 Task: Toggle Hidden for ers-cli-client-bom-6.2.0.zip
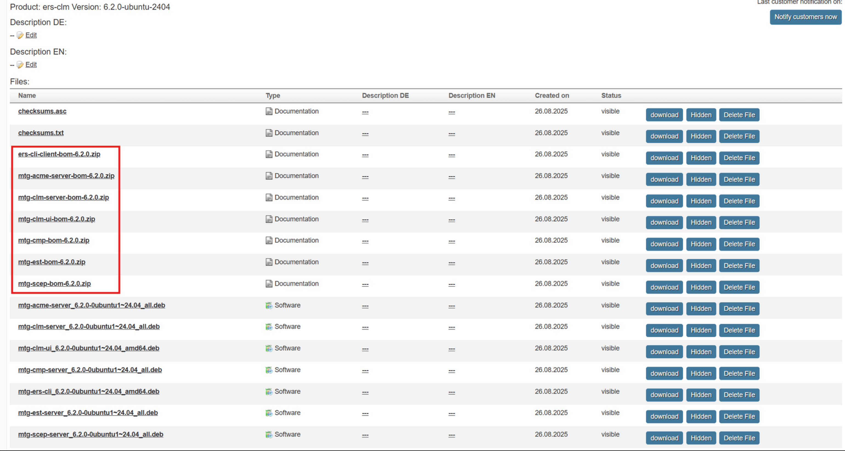point(701,158)
